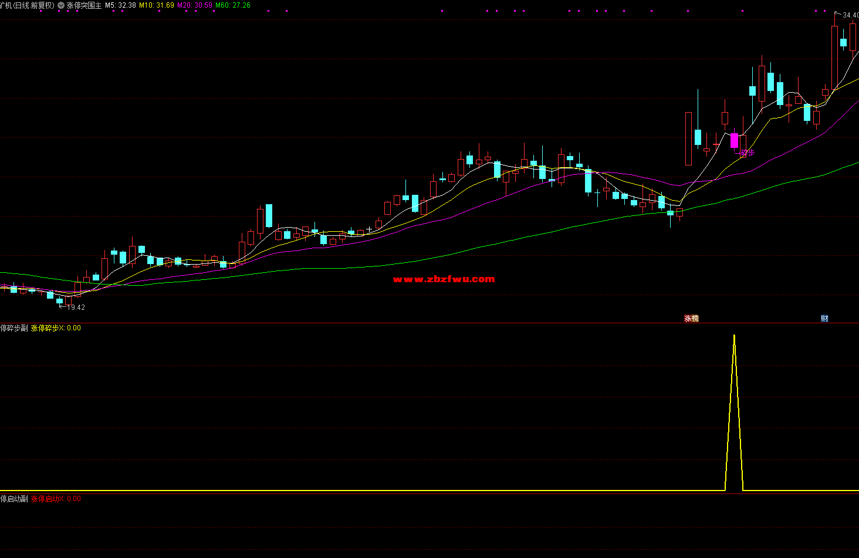Select the solid magenta signal candlestick
Screen dimensions: 859x558
[734, 141]
